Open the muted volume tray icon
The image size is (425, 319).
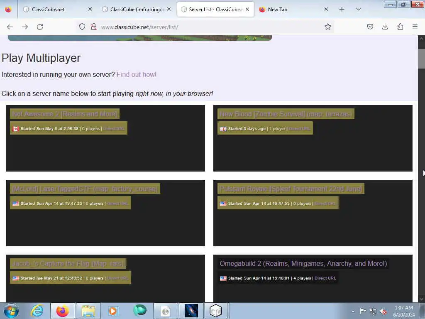(383, 311)
